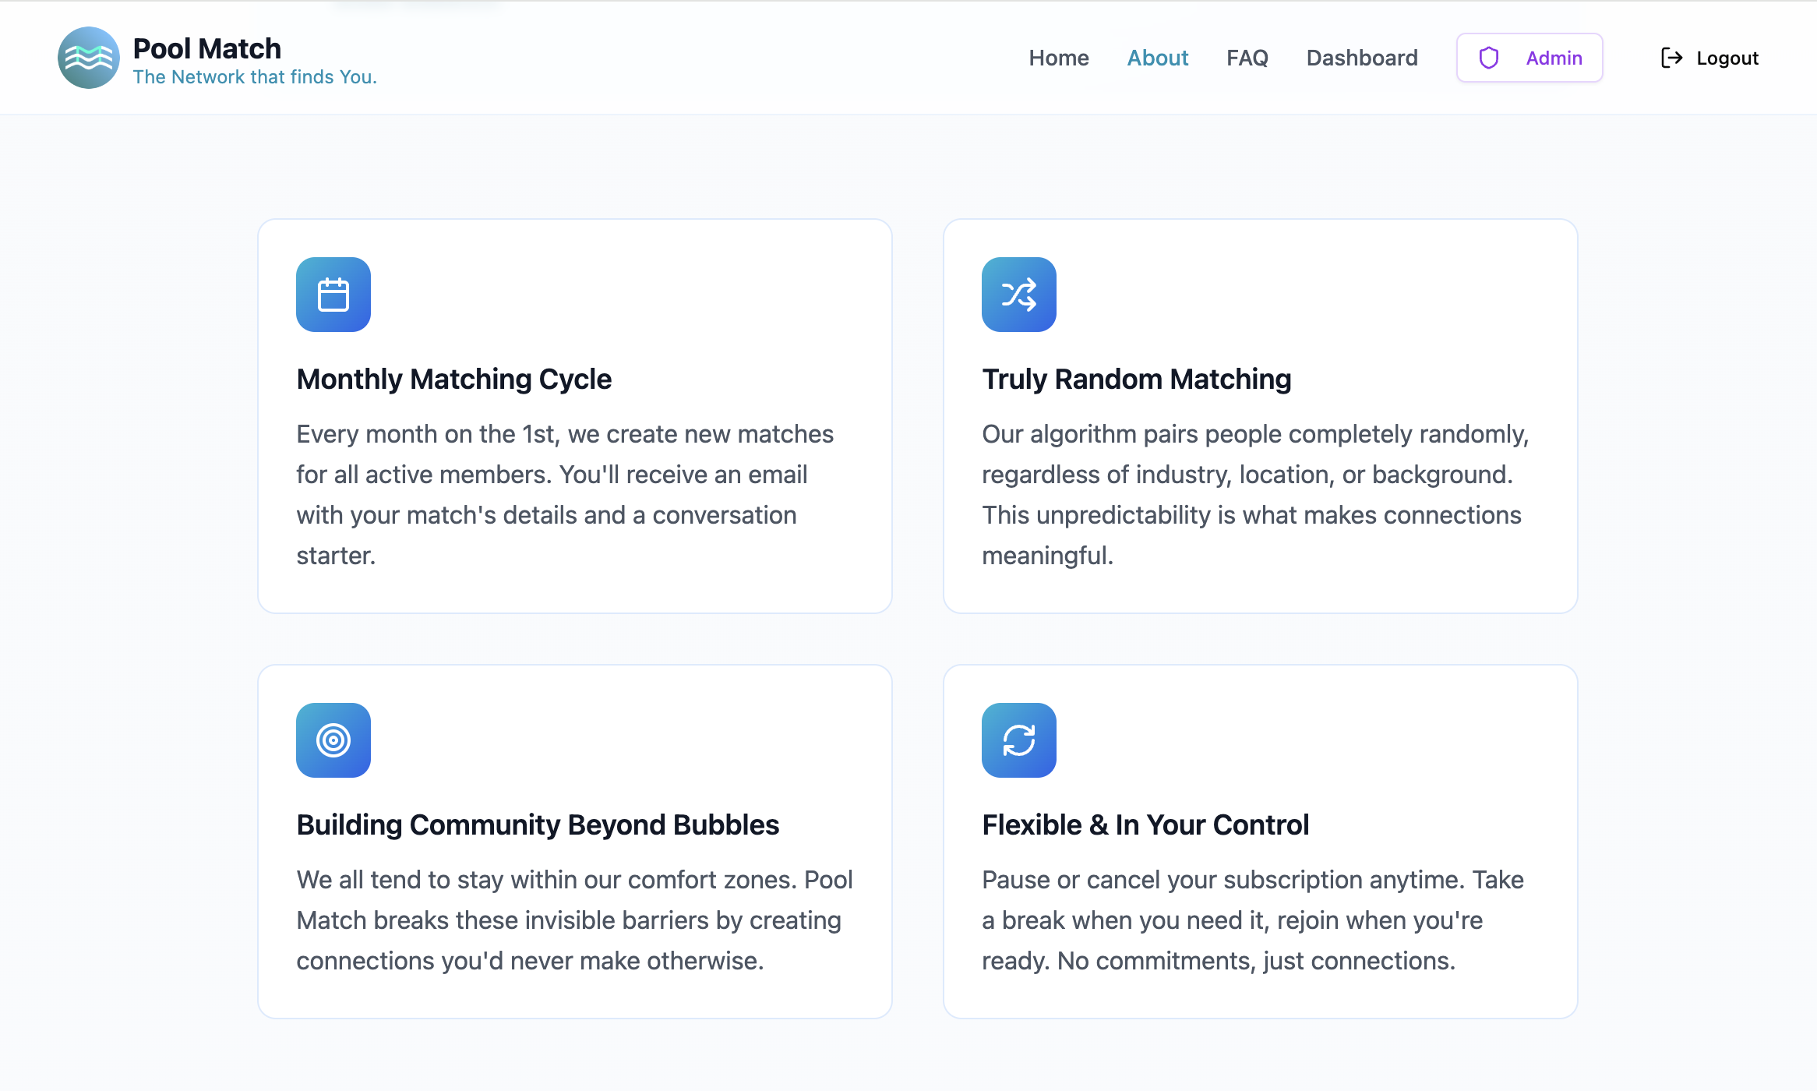Click the shield icon in Admin button
Image resolution: width=1817 pixels, height=1091 pixels.
point(1489,58)
